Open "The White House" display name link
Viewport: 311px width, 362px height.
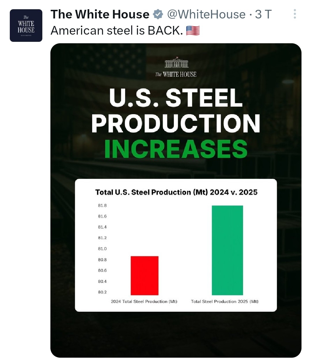[x=100, y=14]
